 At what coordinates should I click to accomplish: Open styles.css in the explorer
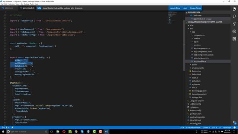[196, 84]
